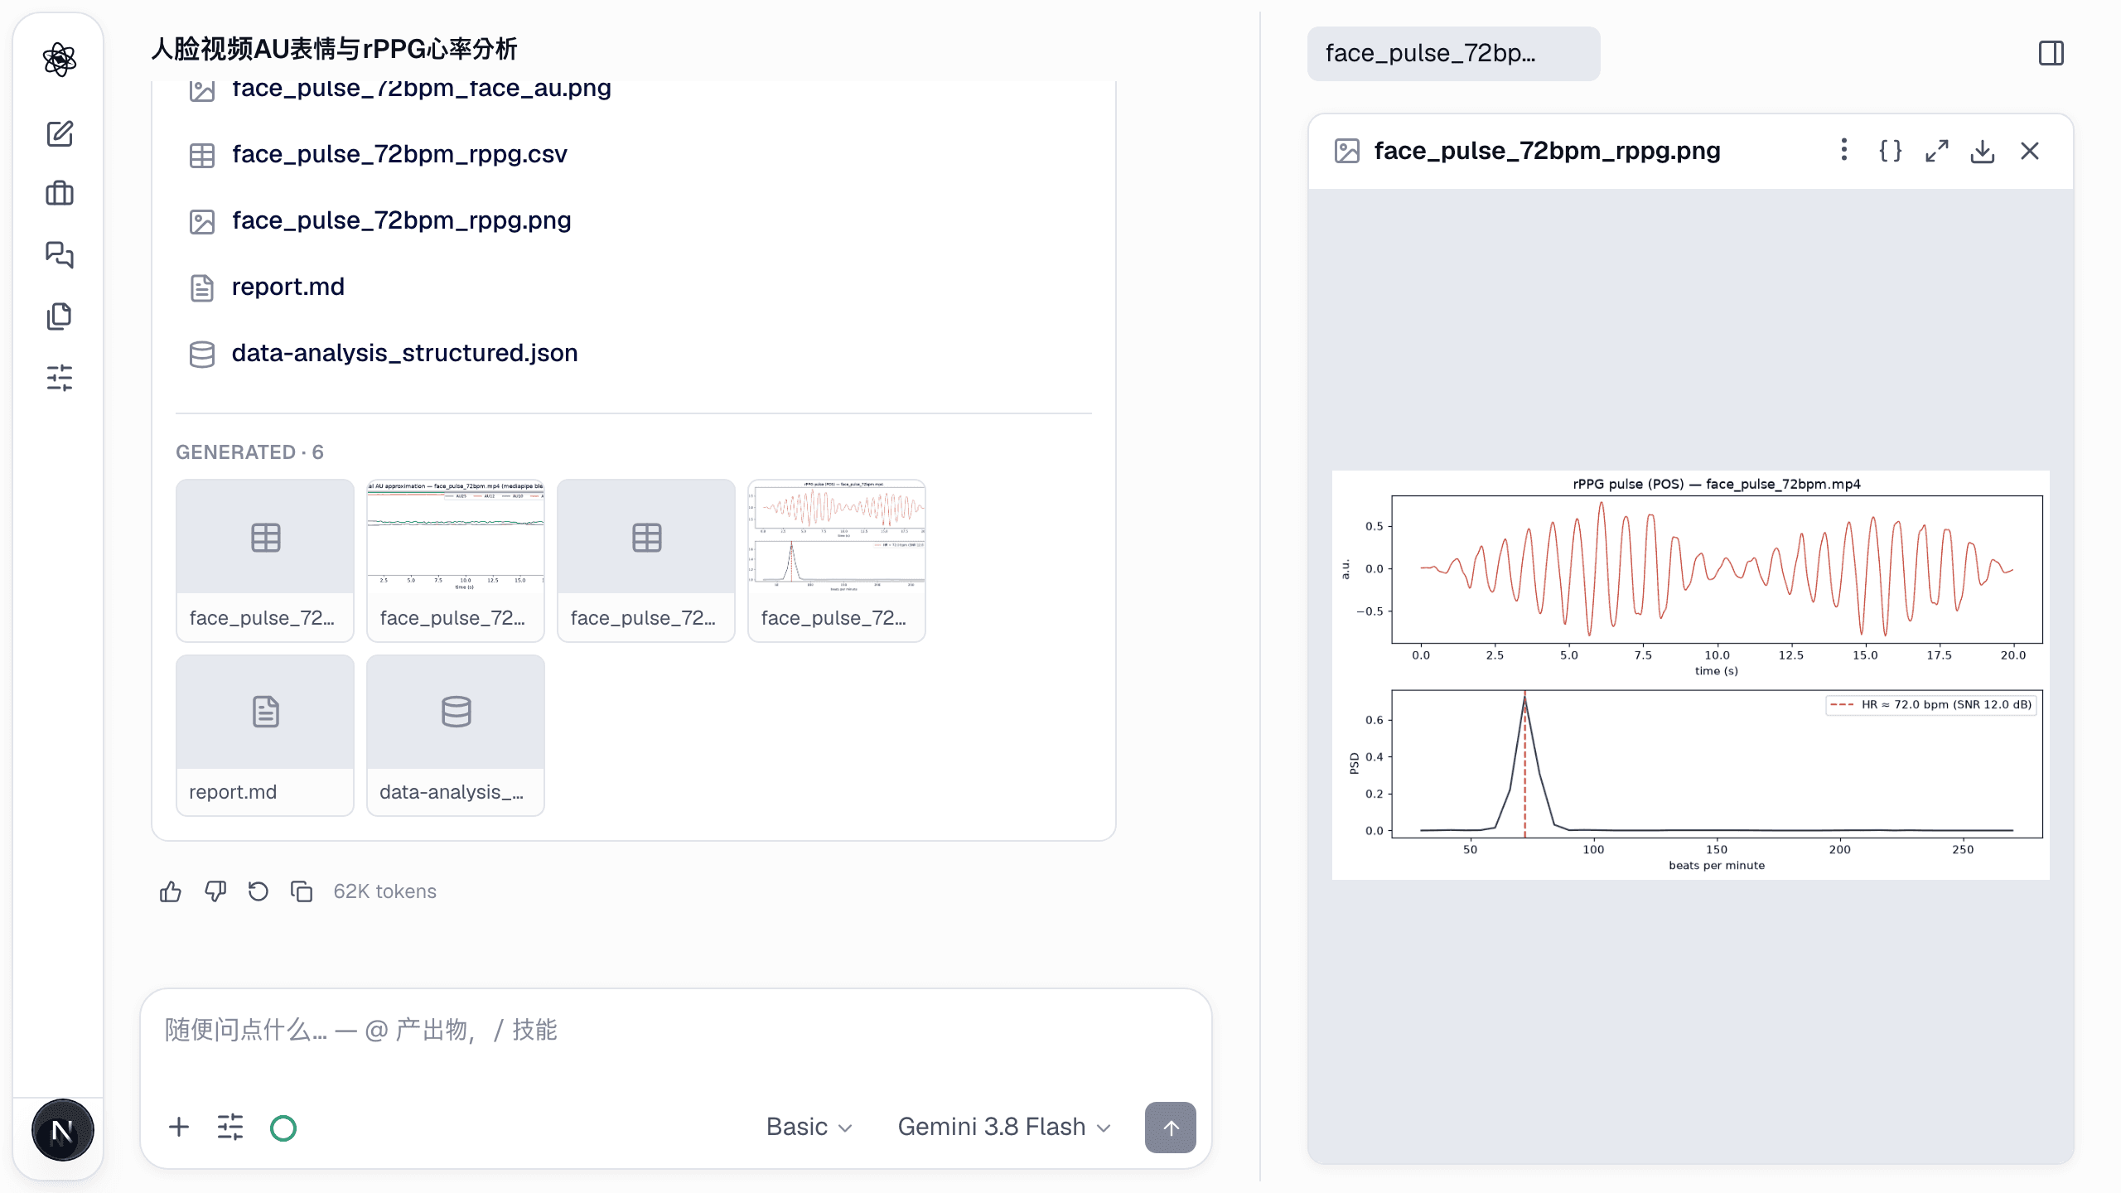This screenshot has height=1193, width=2121.
Task: Click the plus attach icon in the composer
Action: click(x=179, y=1127)
